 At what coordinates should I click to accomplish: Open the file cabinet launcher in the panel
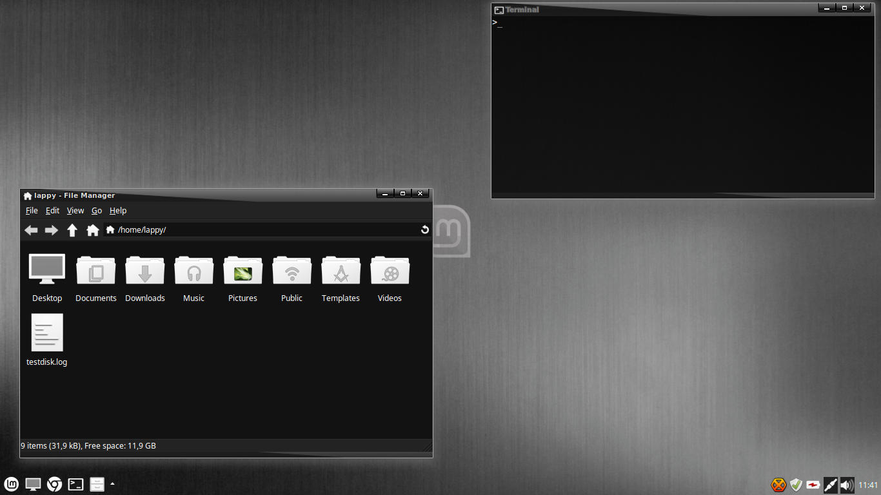(97, 484)
